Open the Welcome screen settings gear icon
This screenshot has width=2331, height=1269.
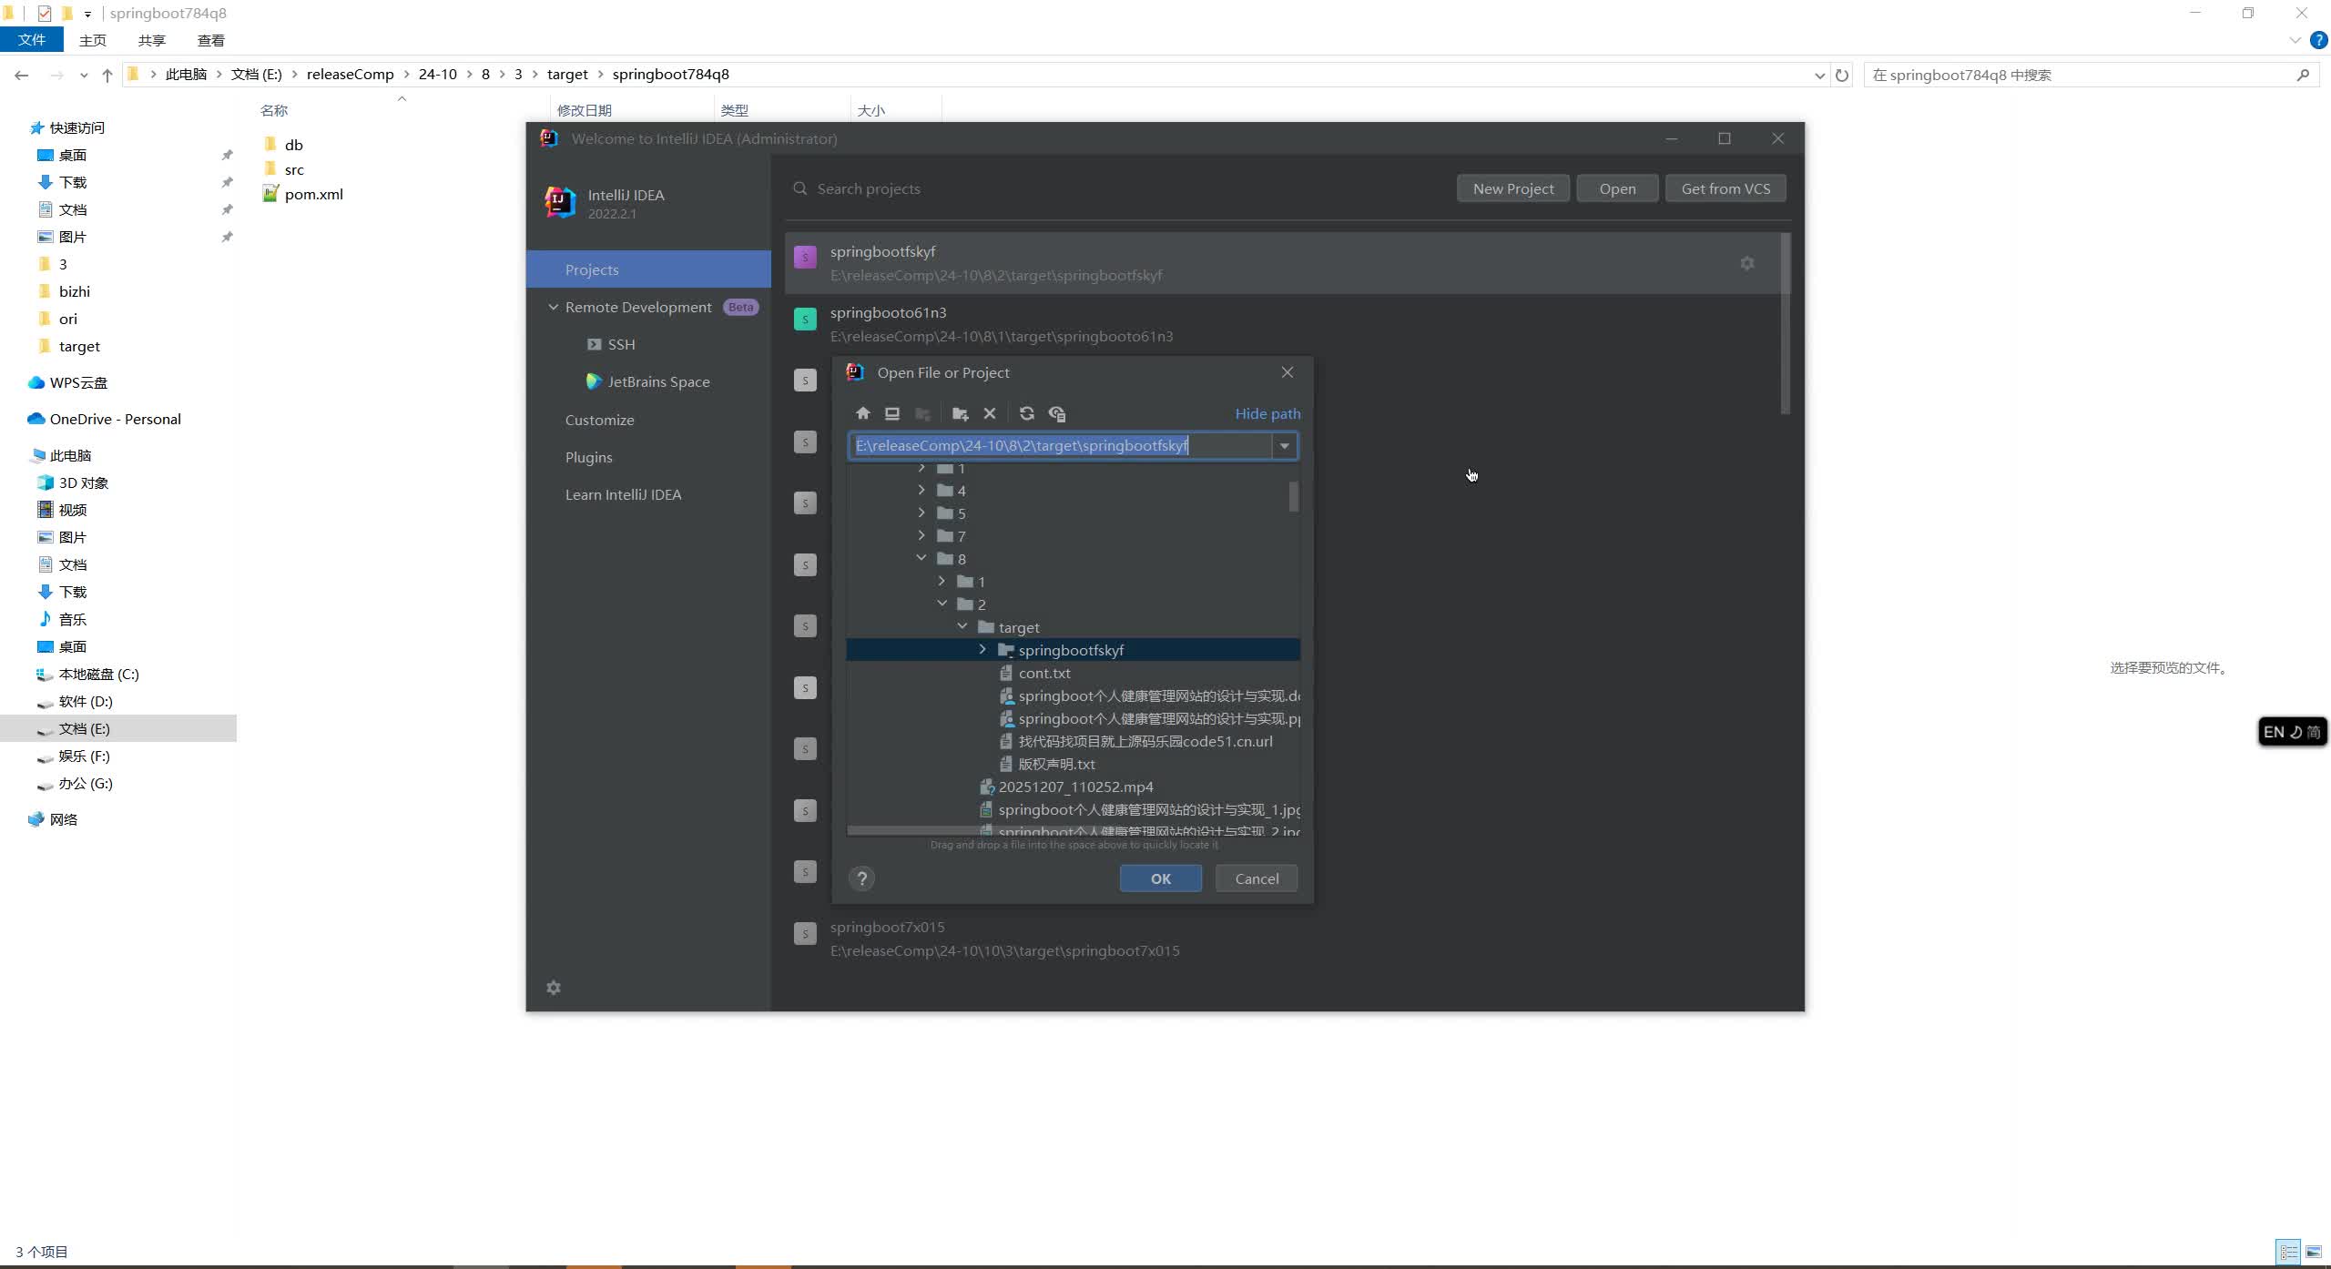pos(553,988)
